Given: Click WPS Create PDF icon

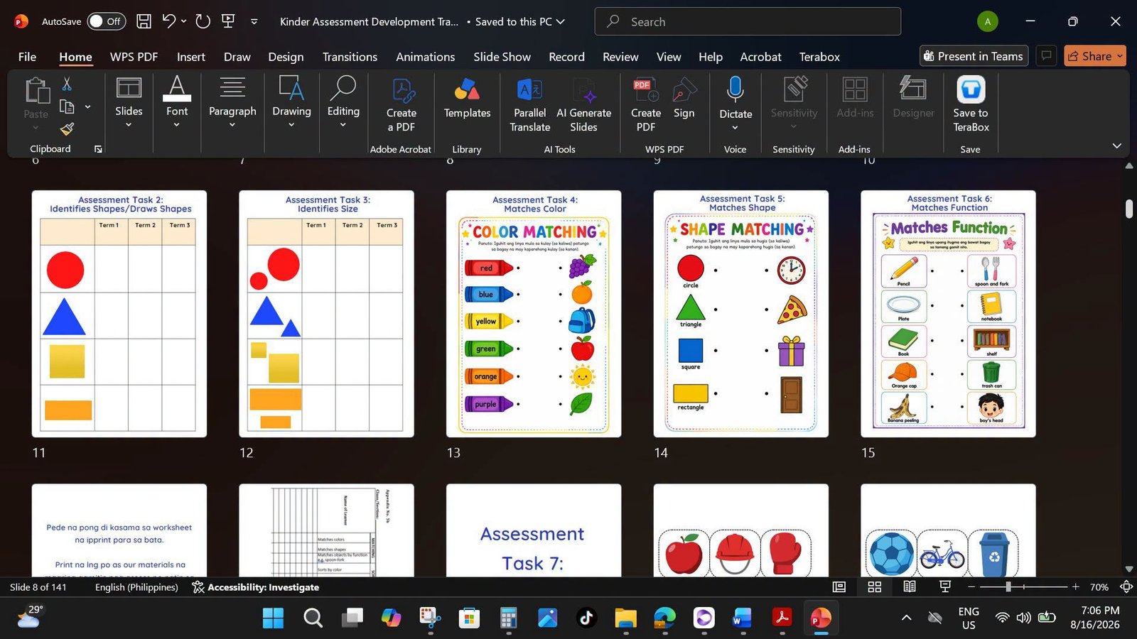Looking at the screenshot, I should pyautogui.click(x=646, y=105).
